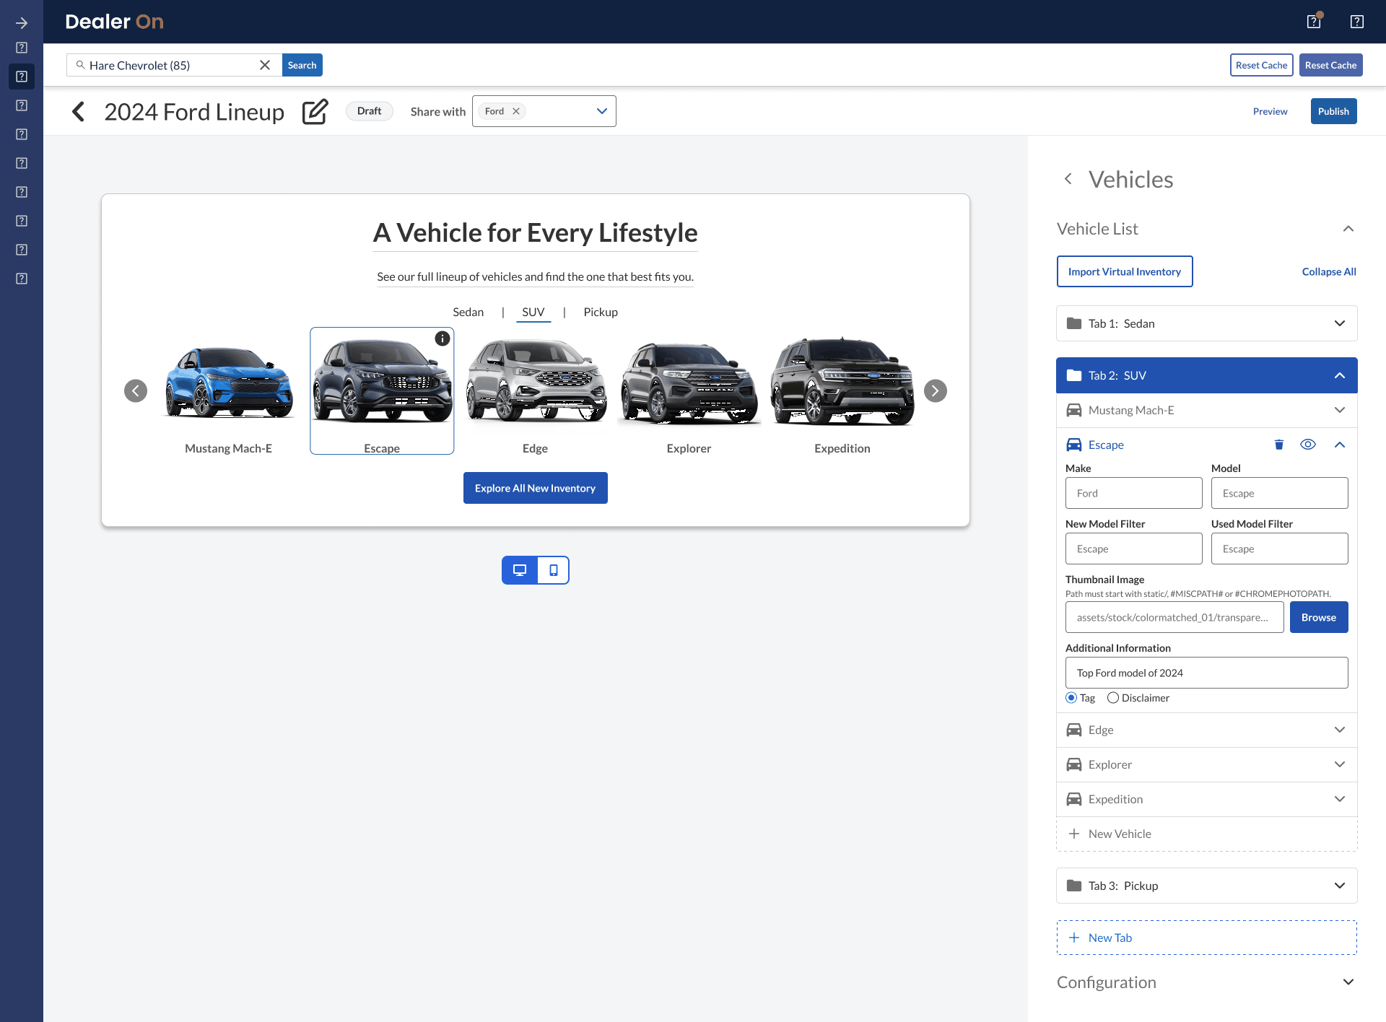Switch to the Pickup tab in preview
1386x1022 pixels.
601,312
